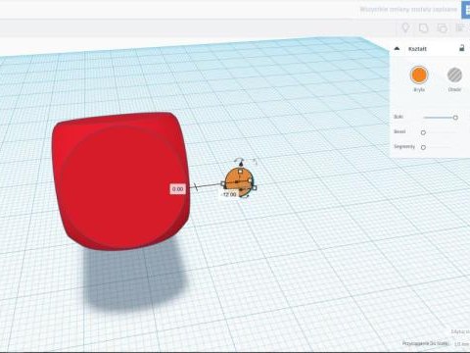
Task: Open the blue grid 3D design button
Action: (466, 10)
